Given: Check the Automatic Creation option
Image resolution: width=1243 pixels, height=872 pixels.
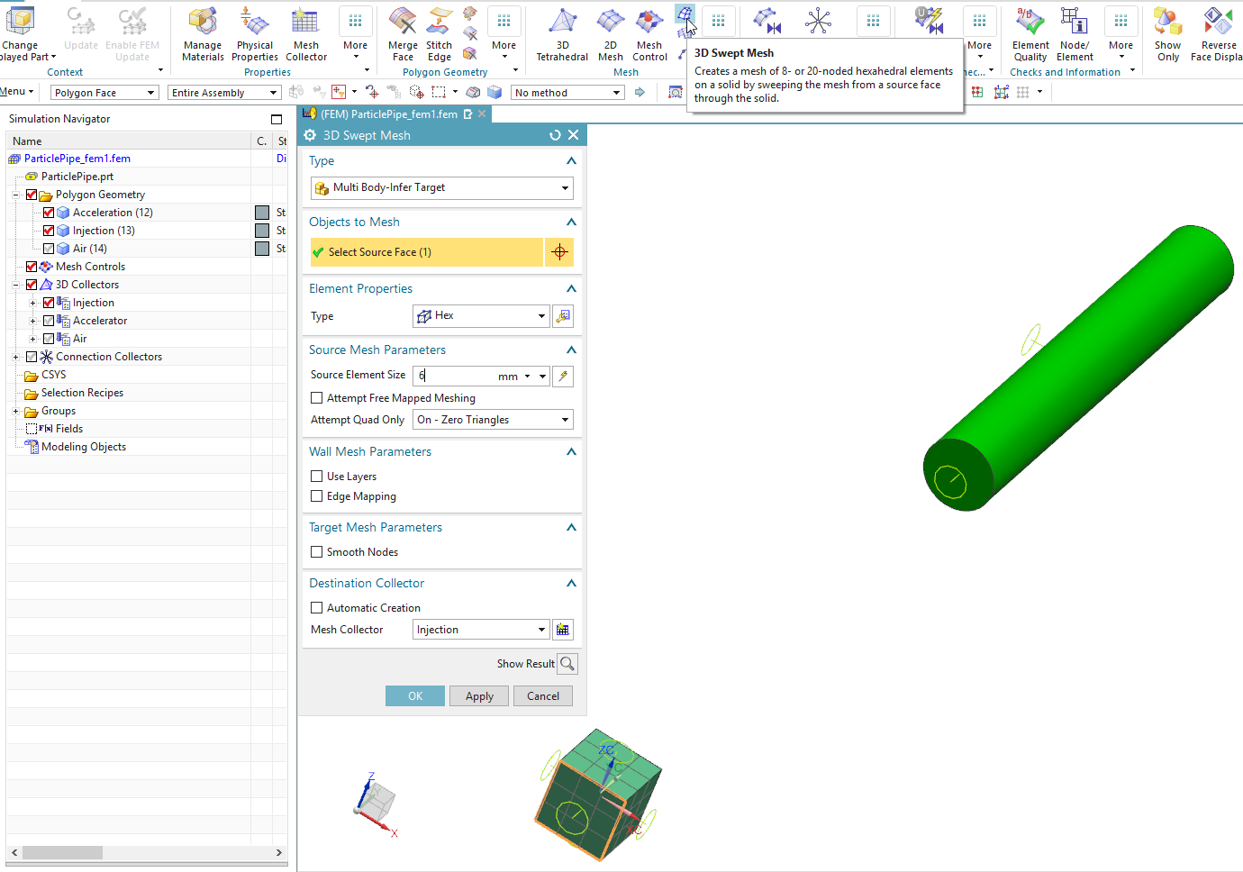Looking at the screenshot, I should [317, 608].
